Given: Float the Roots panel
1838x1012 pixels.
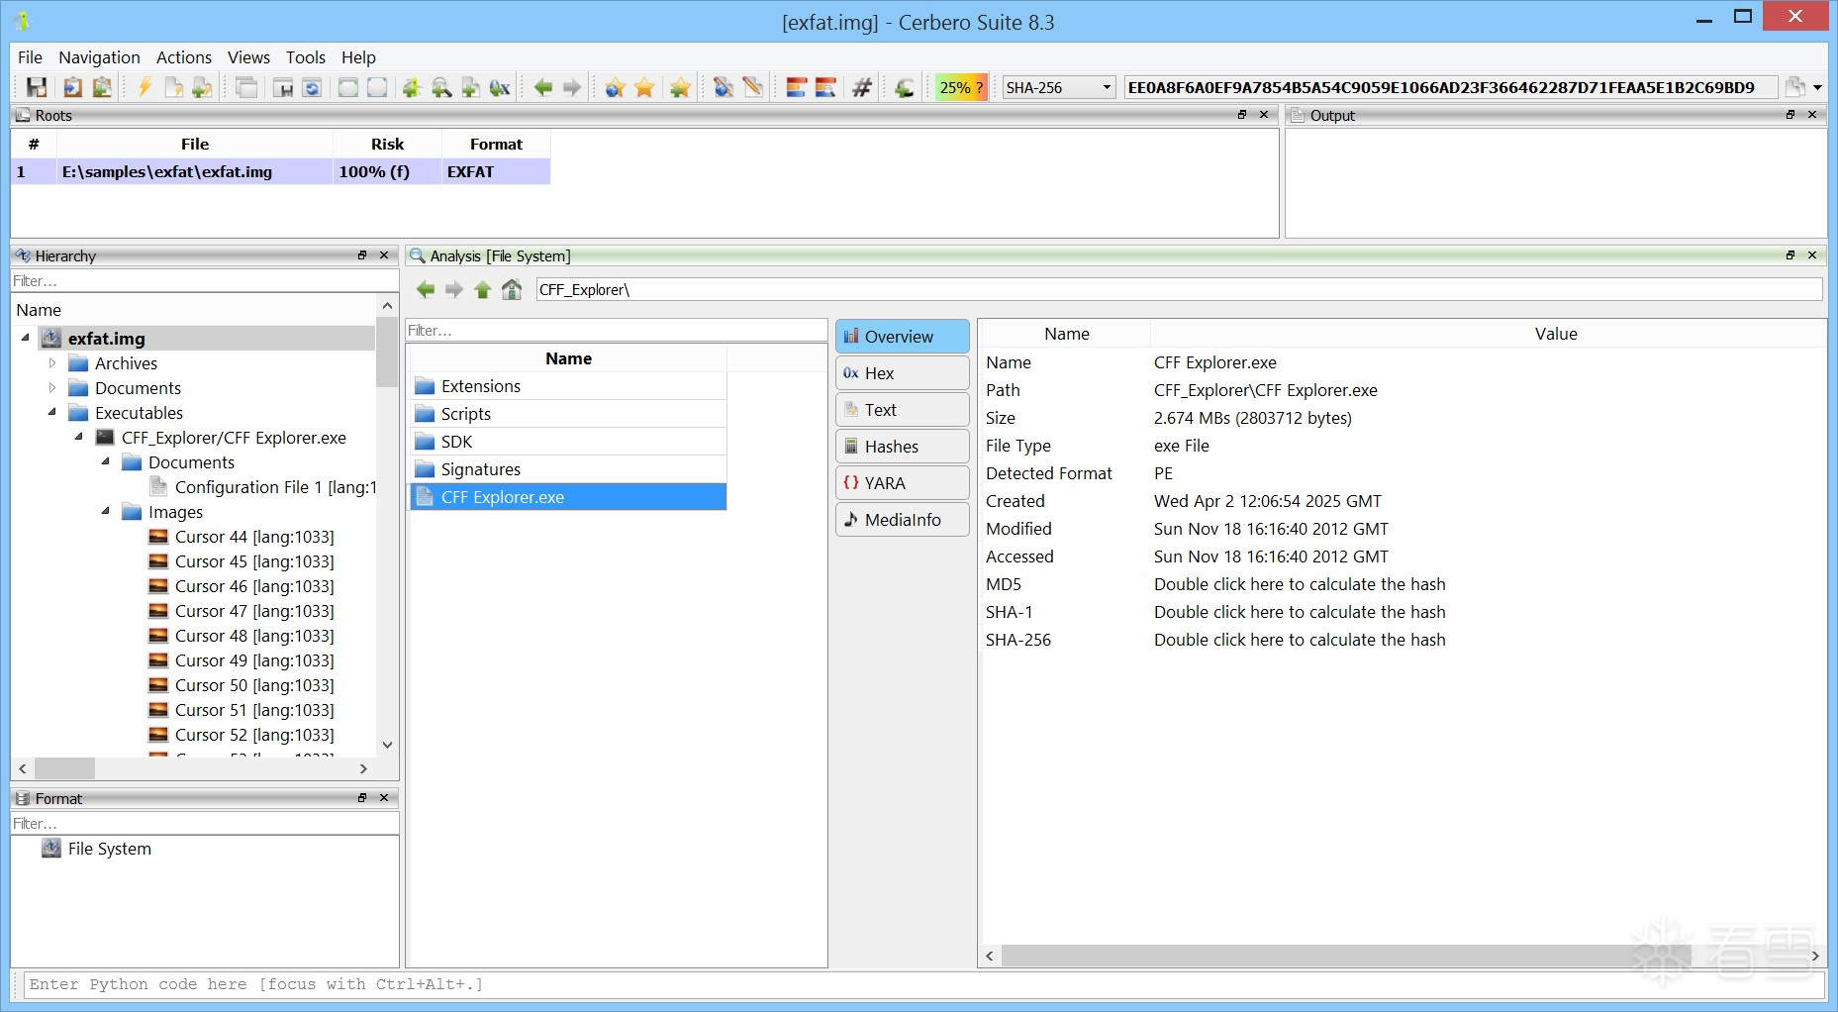Looking at the screenshot, I should point(1242,115).
